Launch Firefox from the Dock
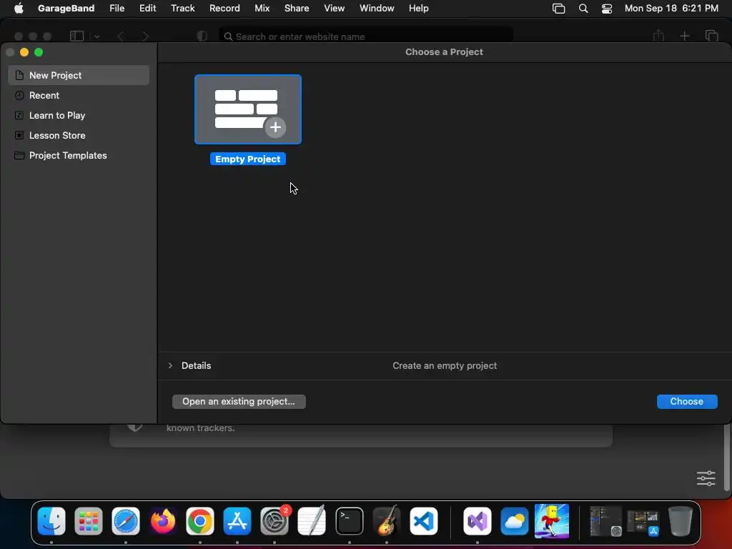The image size is (732, 549). tap(163, 521)
